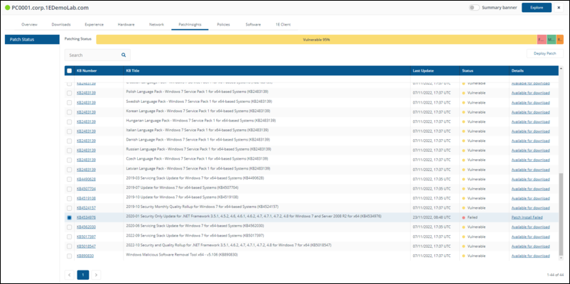The width and height of the screenshot is (570, 284).
Task: Uncheck the KB4534976 row checkbox
Action: point(69,217)
